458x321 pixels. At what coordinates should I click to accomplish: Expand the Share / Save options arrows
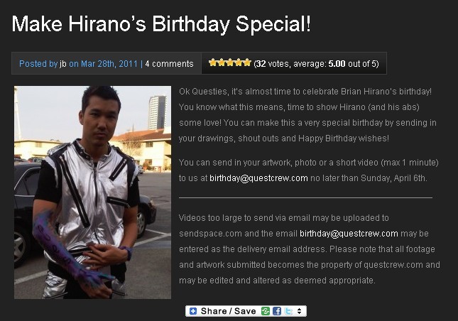point(300,311)
